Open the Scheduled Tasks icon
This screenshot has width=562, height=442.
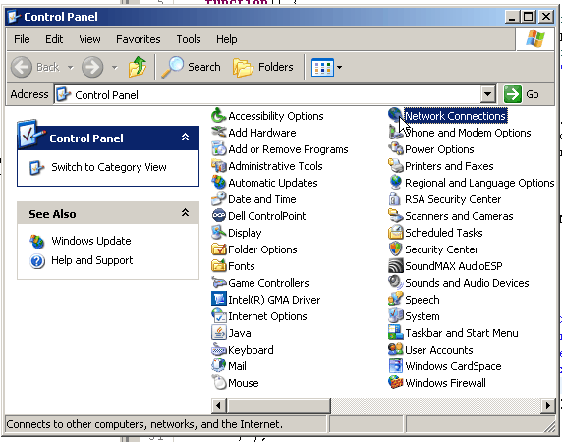[x=395, y=233]
